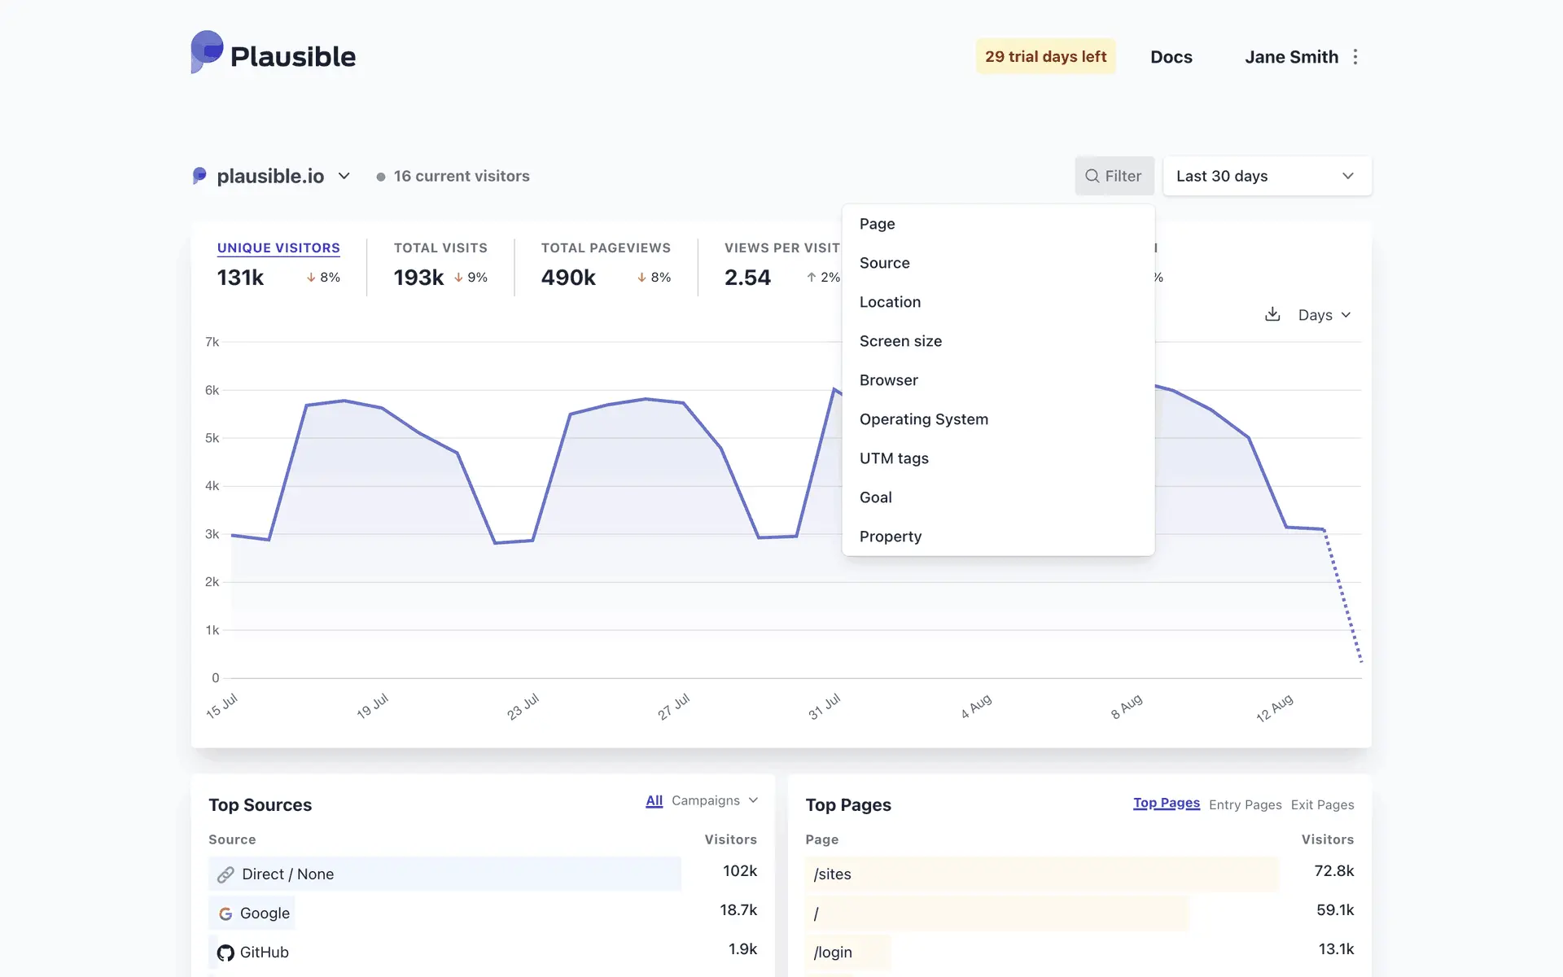Expand the plausible.io site switcher chevron
The height and width of the screenshot is (977, 1563).
pyautogui.click(x=344, y=176)
